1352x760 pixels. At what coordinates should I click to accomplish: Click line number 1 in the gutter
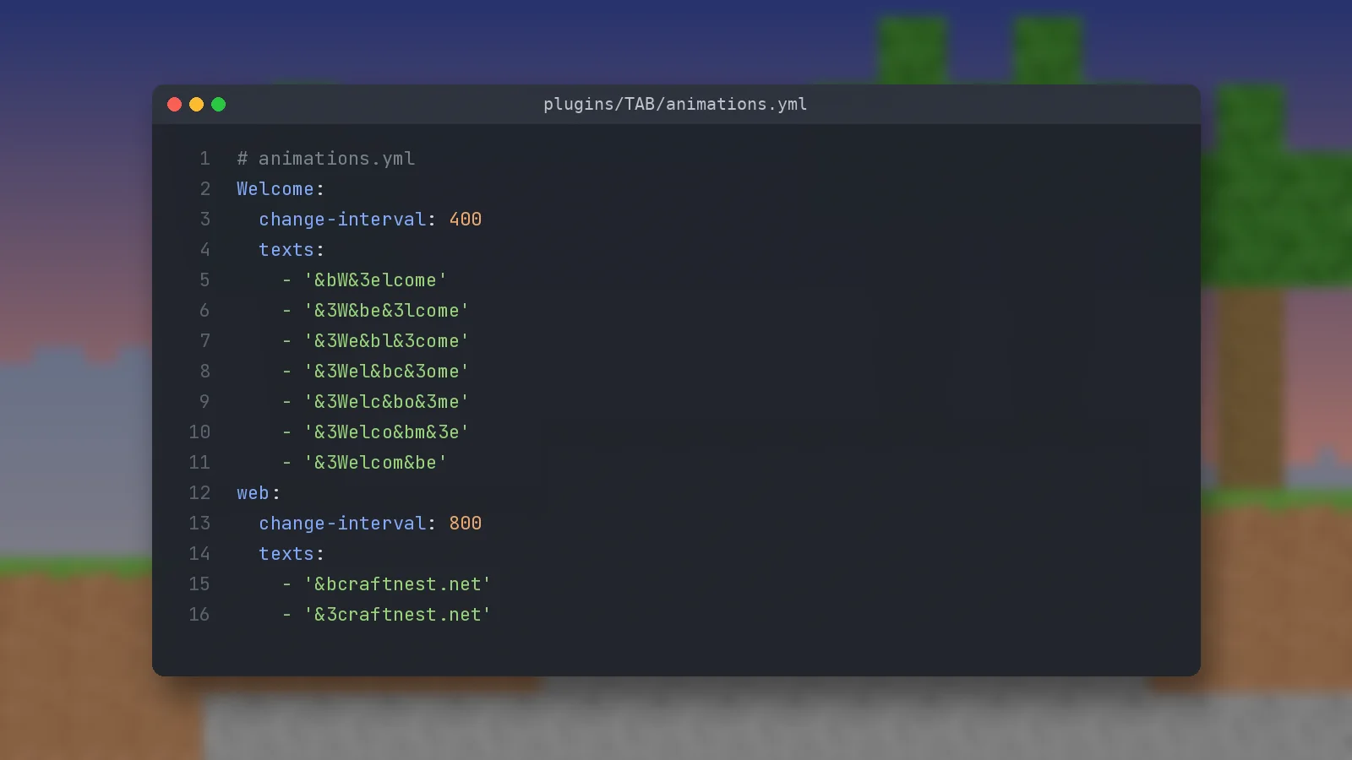pyautogui.click(x=204, y=159)
